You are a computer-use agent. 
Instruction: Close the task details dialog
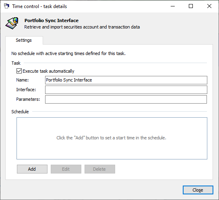click(x=198, y=190)
